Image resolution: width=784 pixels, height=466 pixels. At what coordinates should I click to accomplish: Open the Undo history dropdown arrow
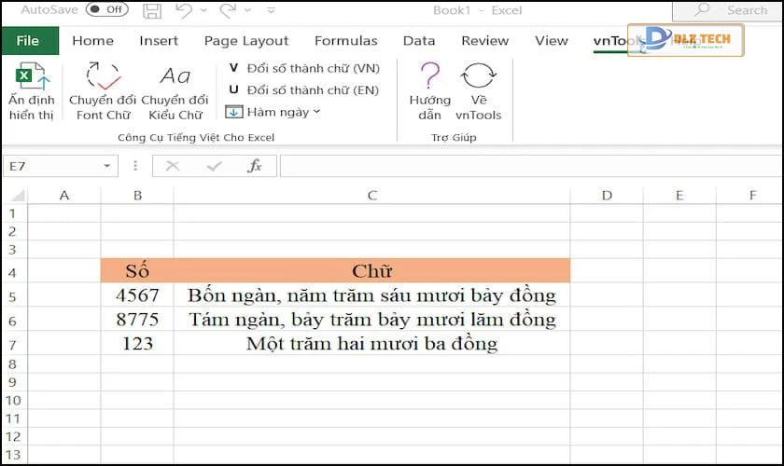pos(204,10)
